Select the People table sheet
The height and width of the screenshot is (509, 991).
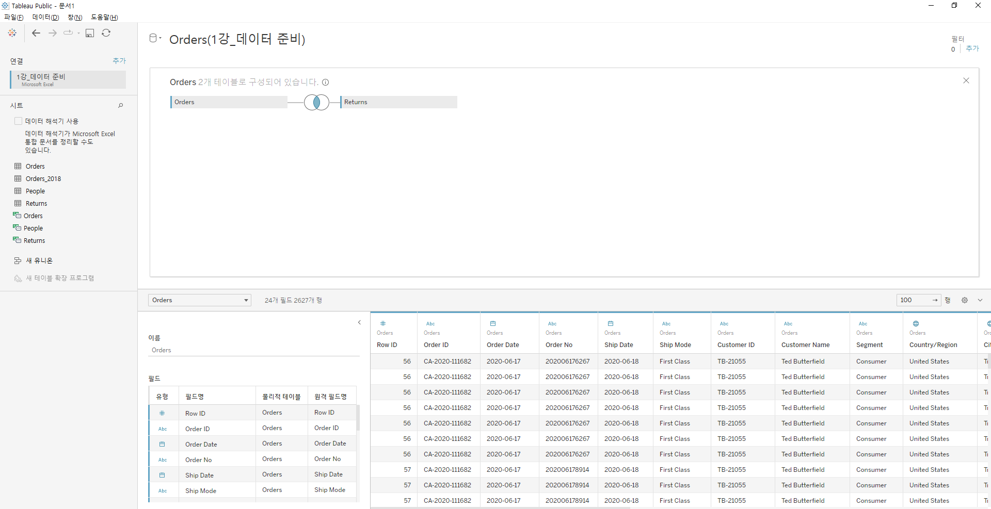(x=35, y=191)
